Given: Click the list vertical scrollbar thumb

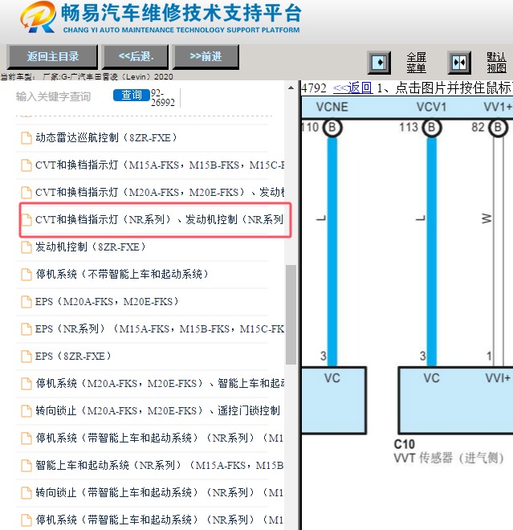Looking at the screenshot, I should tap(291, 315).
